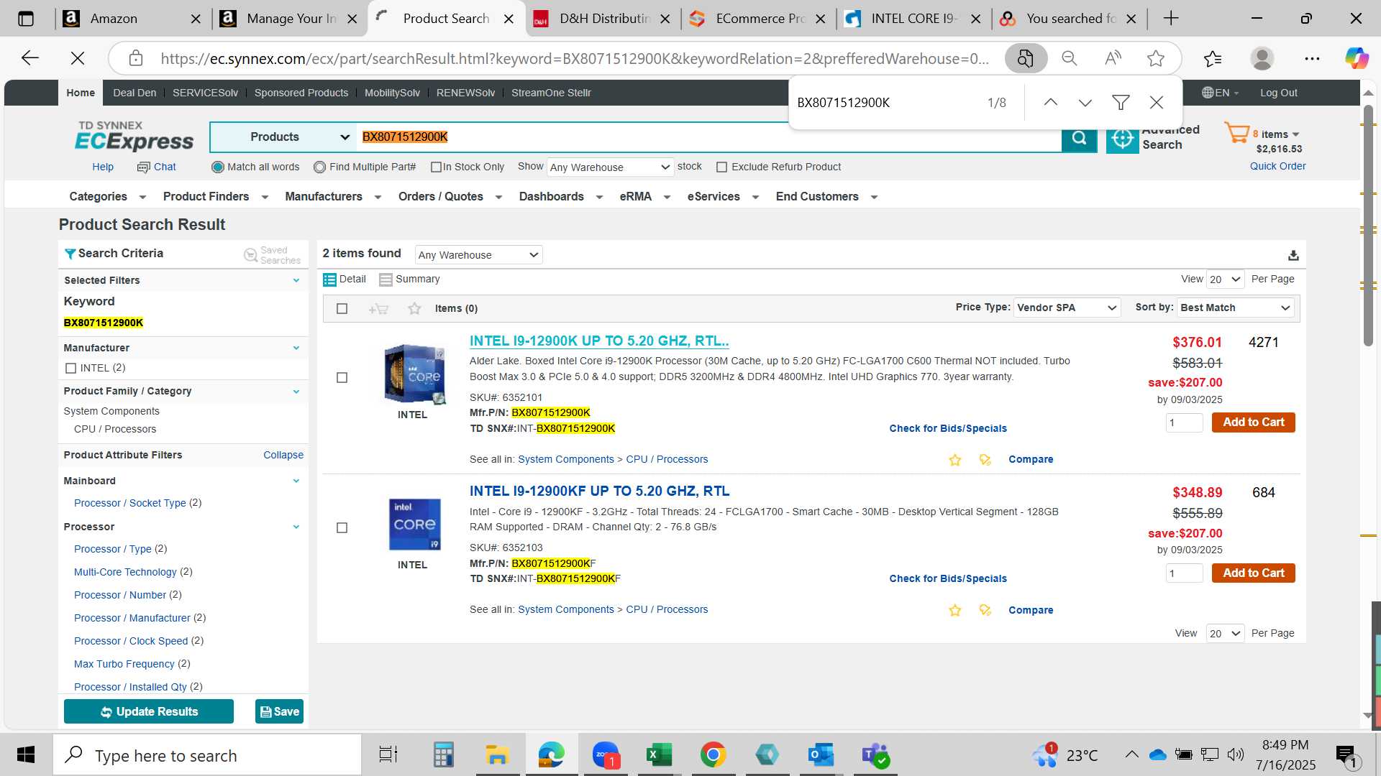The width and height of the screenshot is (1381, 776).
Task: Add page to browser favorites star
Action: (1156, 58)
